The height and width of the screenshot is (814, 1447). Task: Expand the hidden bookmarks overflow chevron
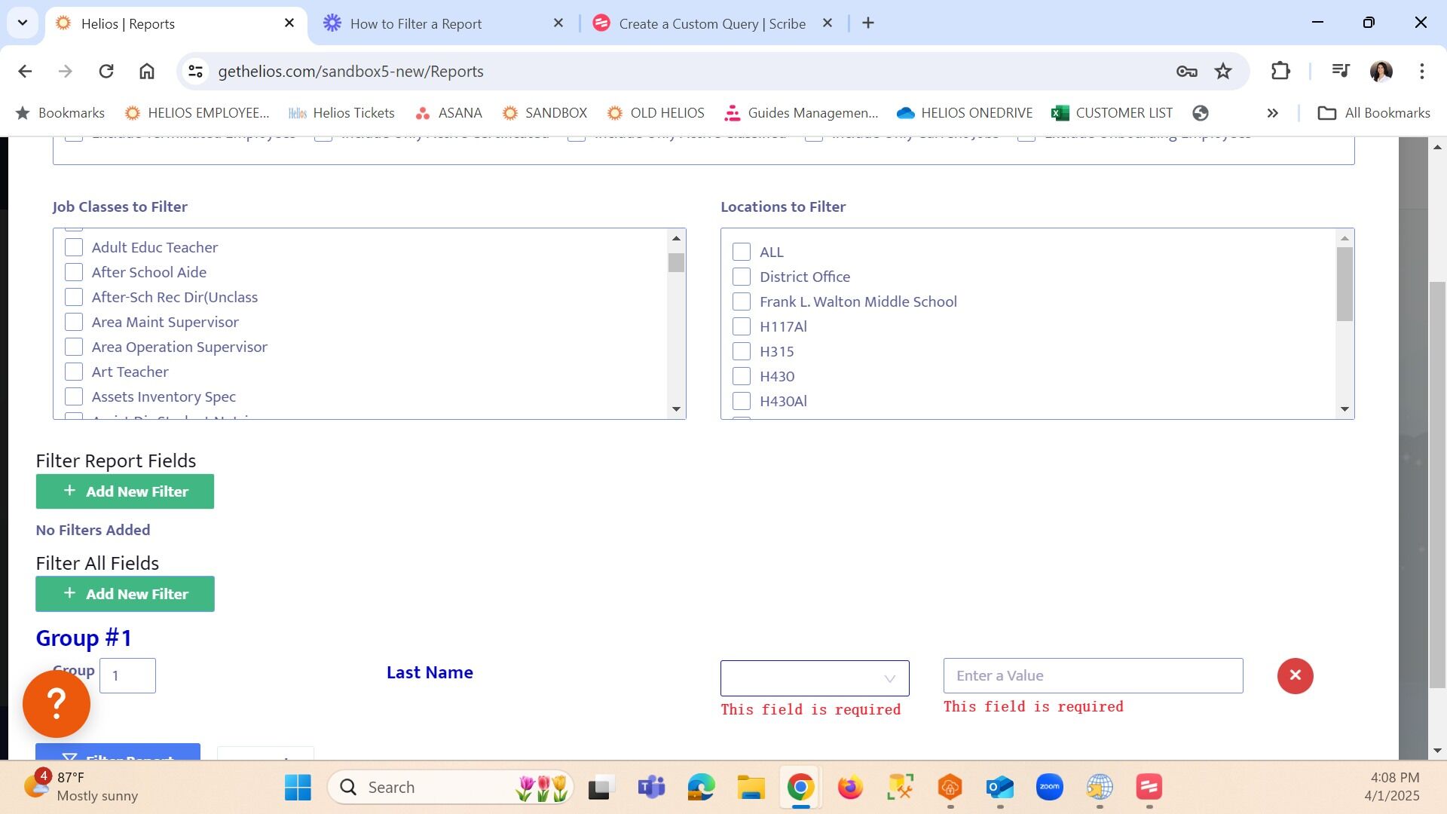pyautogui.click(x=1272, y=113)
